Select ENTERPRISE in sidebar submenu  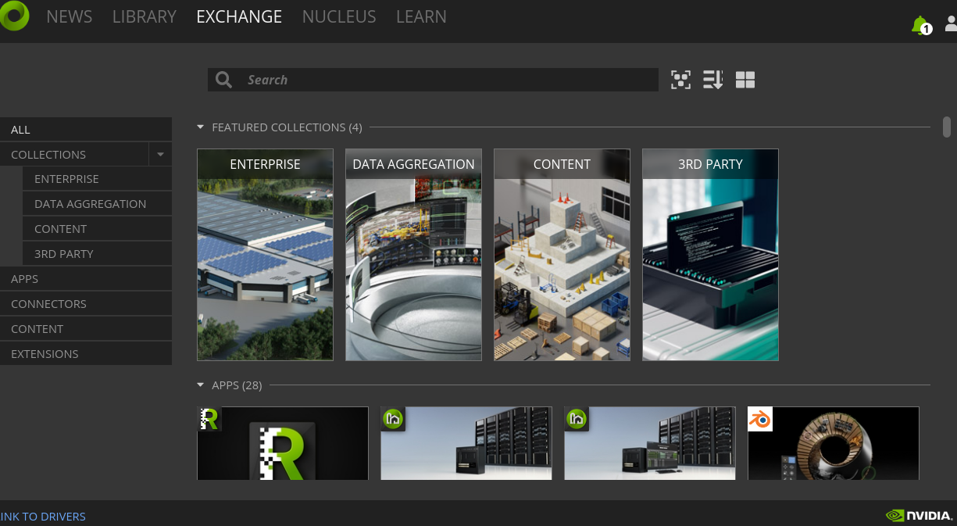click(x=98, y=179)
